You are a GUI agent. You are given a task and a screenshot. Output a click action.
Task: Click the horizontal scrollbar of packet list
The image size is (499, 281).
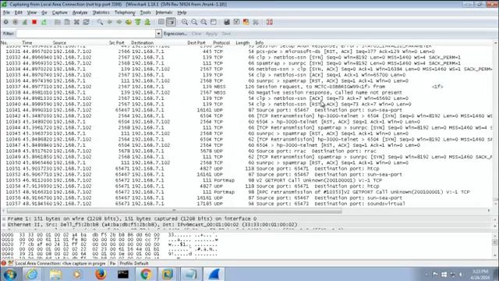(174, 211)
